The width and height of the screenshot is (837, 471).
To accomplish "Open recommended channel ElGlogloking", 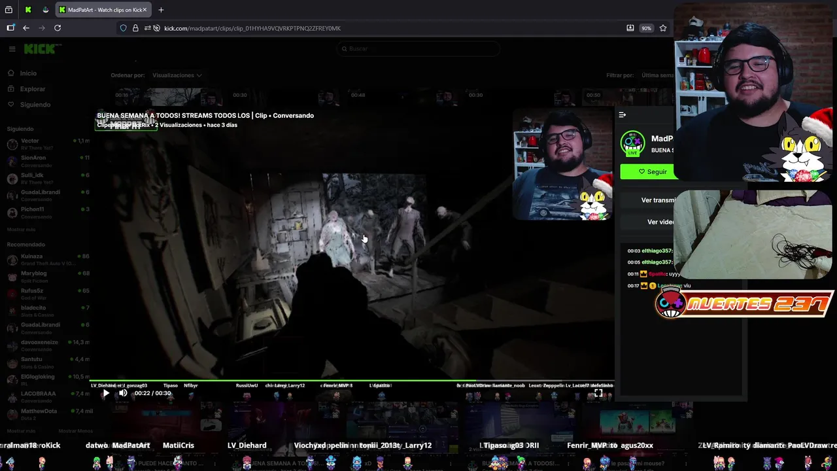I will point(47,379).
